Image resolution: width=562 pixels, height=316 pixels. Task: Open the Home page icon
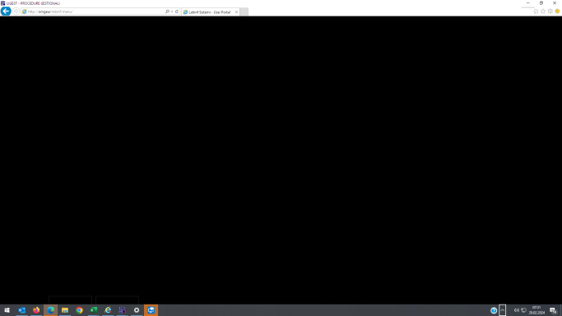pyautogui.click(x=536, y=12)
